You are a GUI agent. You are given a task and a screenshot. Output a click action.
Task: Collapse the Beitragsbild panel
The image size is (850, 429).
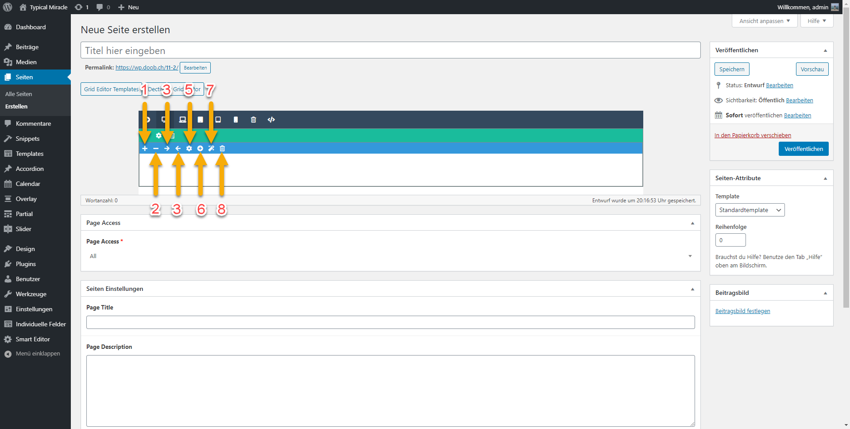pos(825,293)
